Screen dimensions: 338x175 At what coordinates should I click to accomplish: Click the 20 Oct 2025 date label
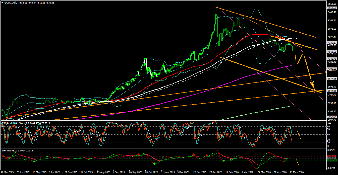(151, 172)
